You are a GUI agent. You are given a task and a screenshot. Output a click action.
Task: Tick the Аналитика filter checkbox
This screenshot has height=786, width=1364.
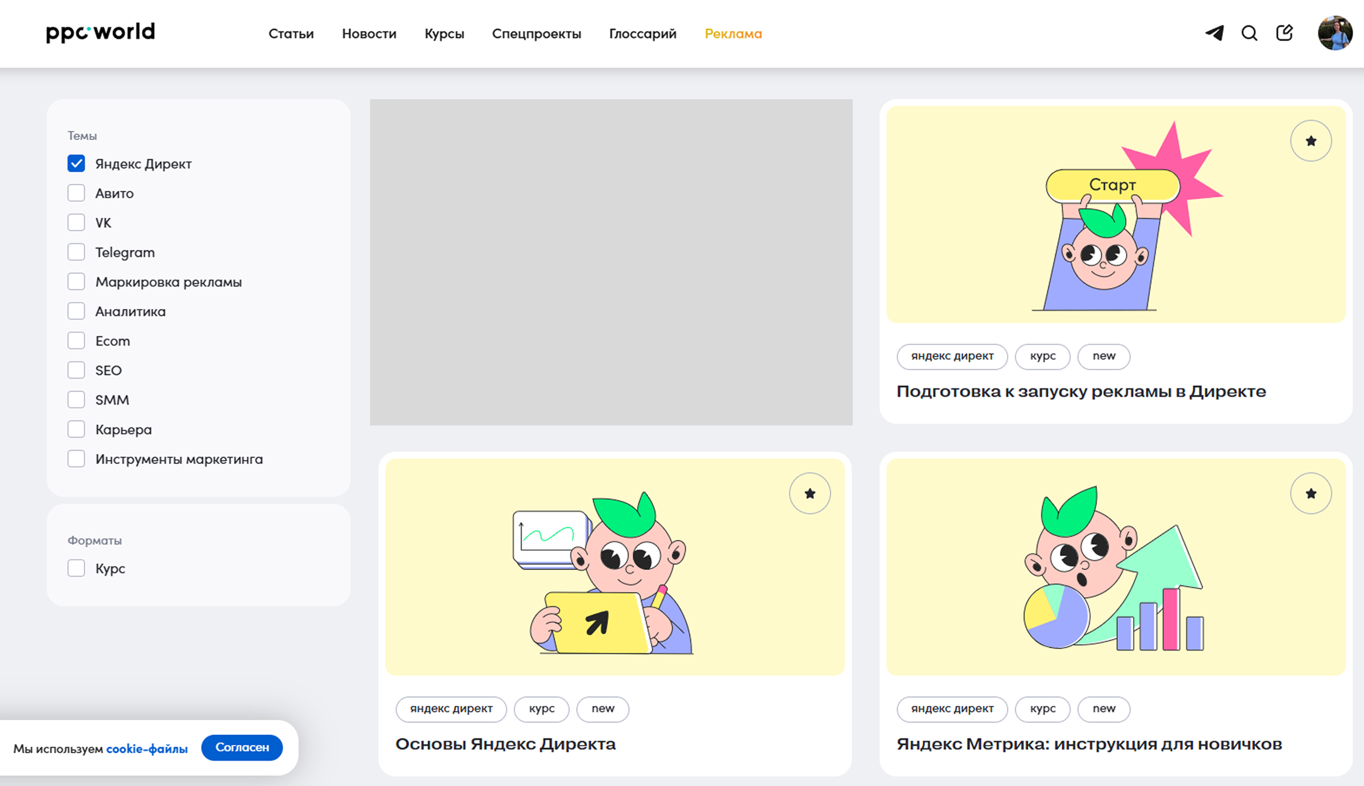pyautogui.click(x=76, y=311)
